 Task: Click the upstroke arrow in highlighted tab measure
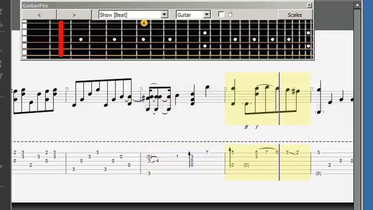230,157
